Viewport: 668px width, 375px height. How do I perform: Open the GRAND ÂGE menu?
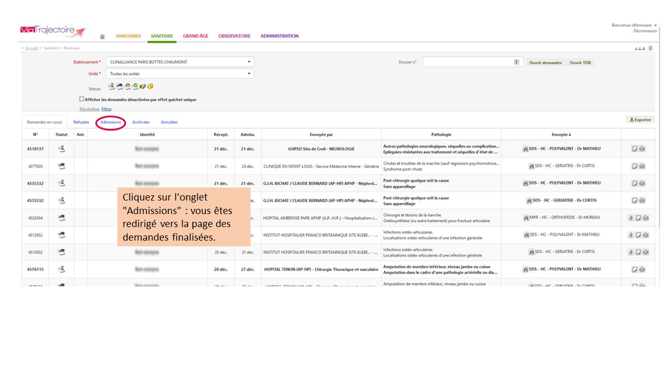click(195, 36)
